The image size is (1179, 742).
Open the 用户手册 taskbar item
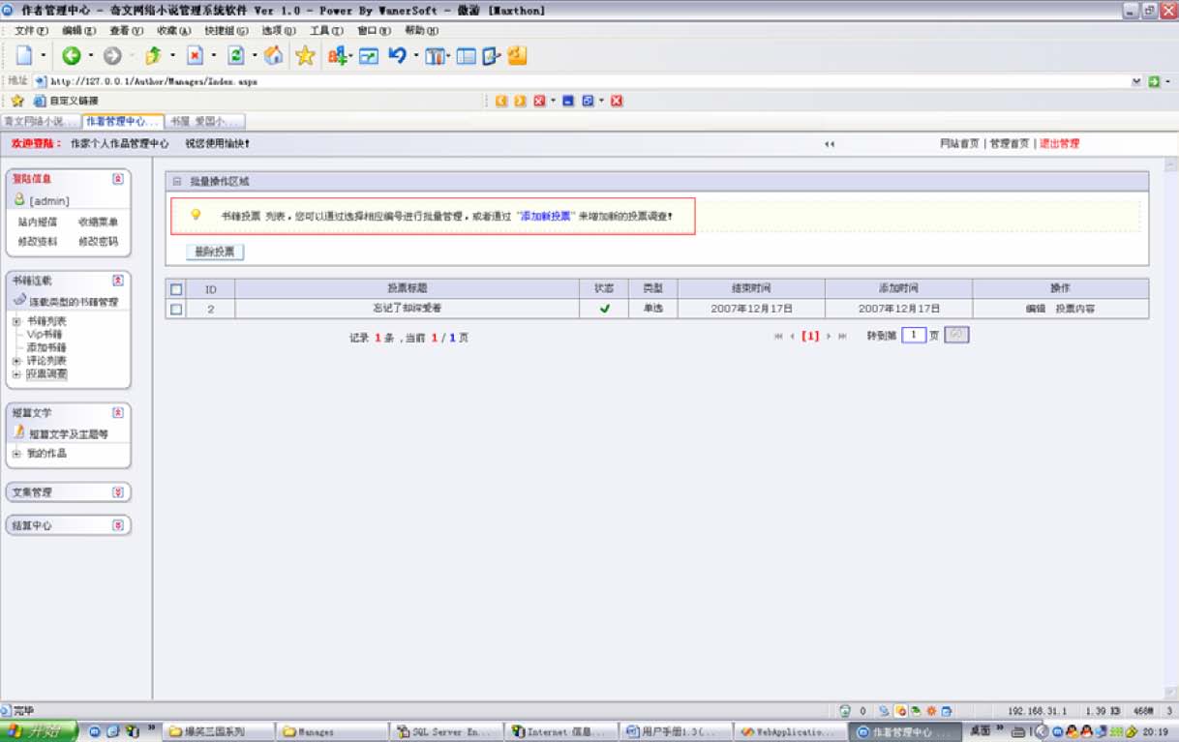[676, 732]
